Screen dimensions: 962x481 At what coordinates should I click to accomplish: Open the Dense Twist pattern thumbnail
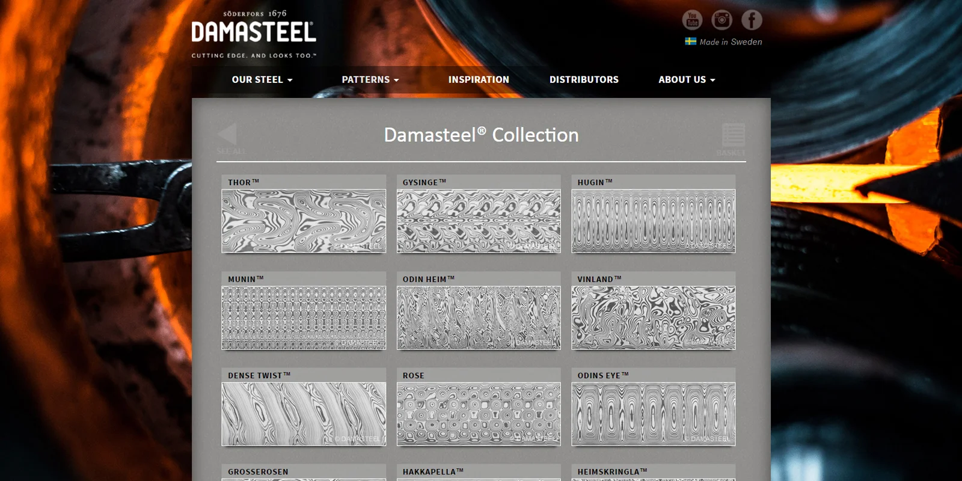tap(304, 414)
